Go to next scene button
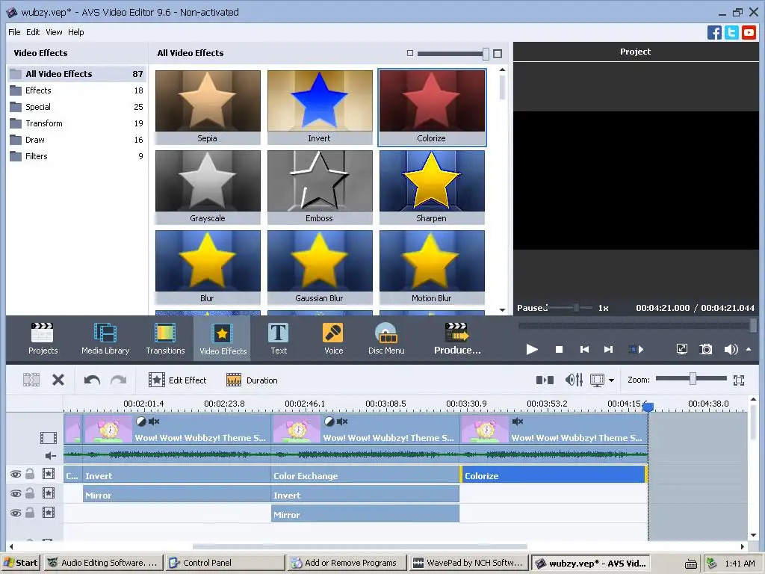Screen dimensions: 765x574 coord(636,349)
